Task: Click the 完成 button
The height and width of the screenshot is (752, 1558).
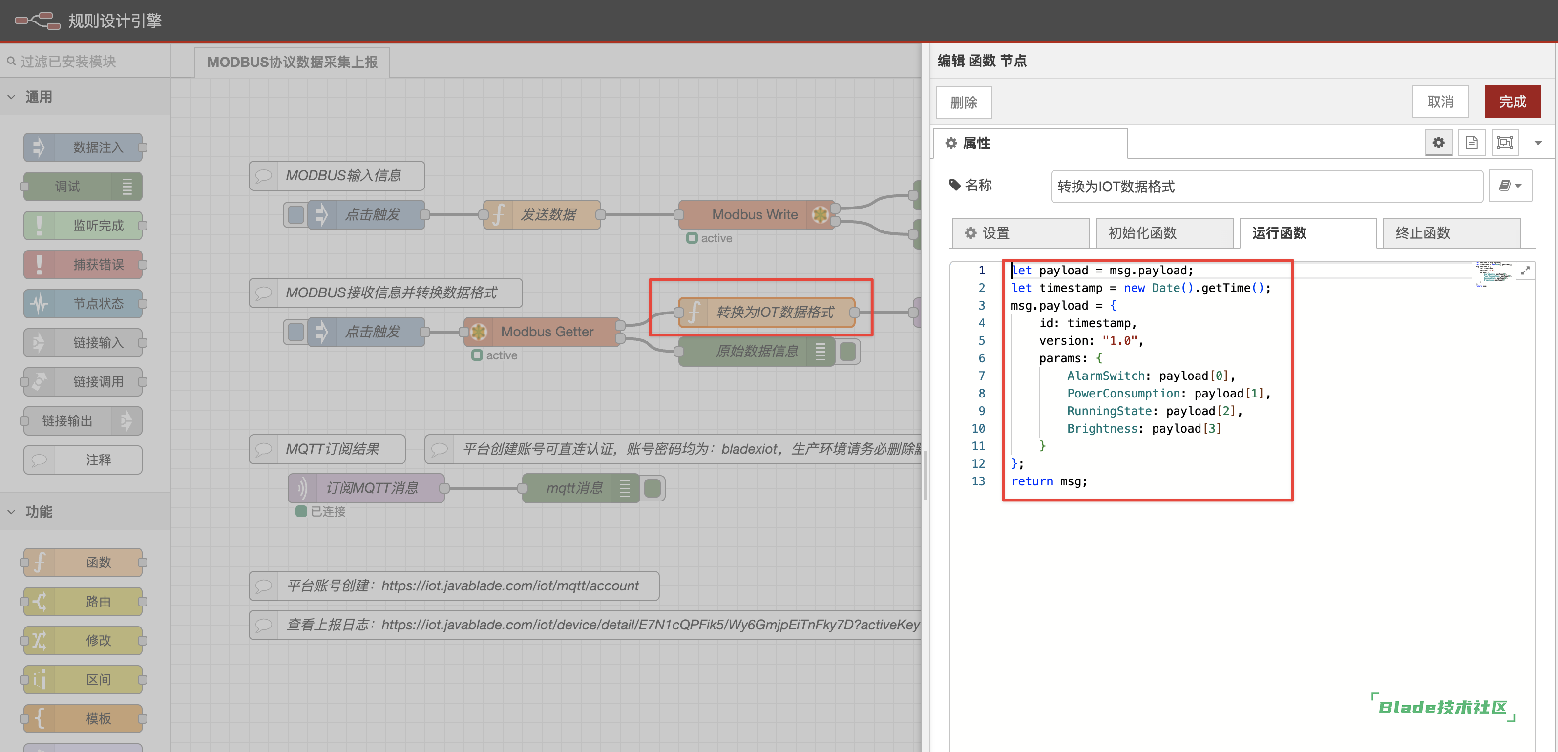Action: click(x=1512, y=102)
